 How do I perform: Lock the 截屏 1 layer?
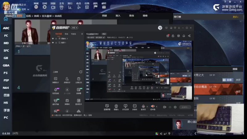click(x=56, y=43)
